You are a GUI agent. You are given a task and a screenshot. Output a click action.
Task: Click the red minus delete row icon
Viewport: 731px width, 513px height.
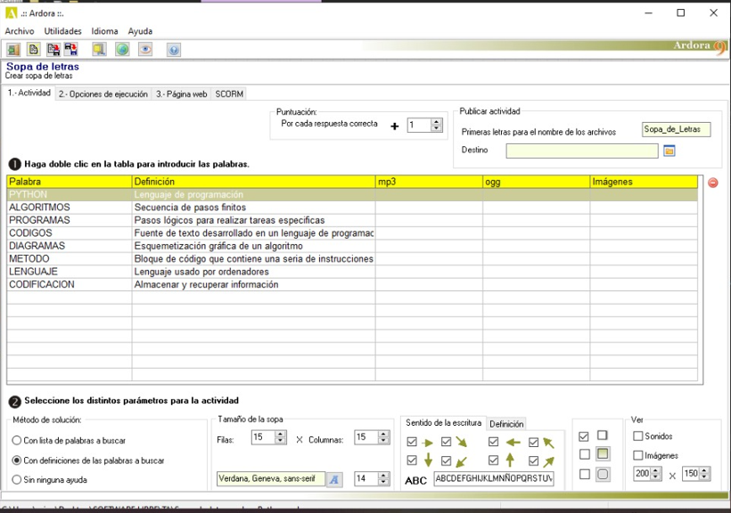click(712, 183)
